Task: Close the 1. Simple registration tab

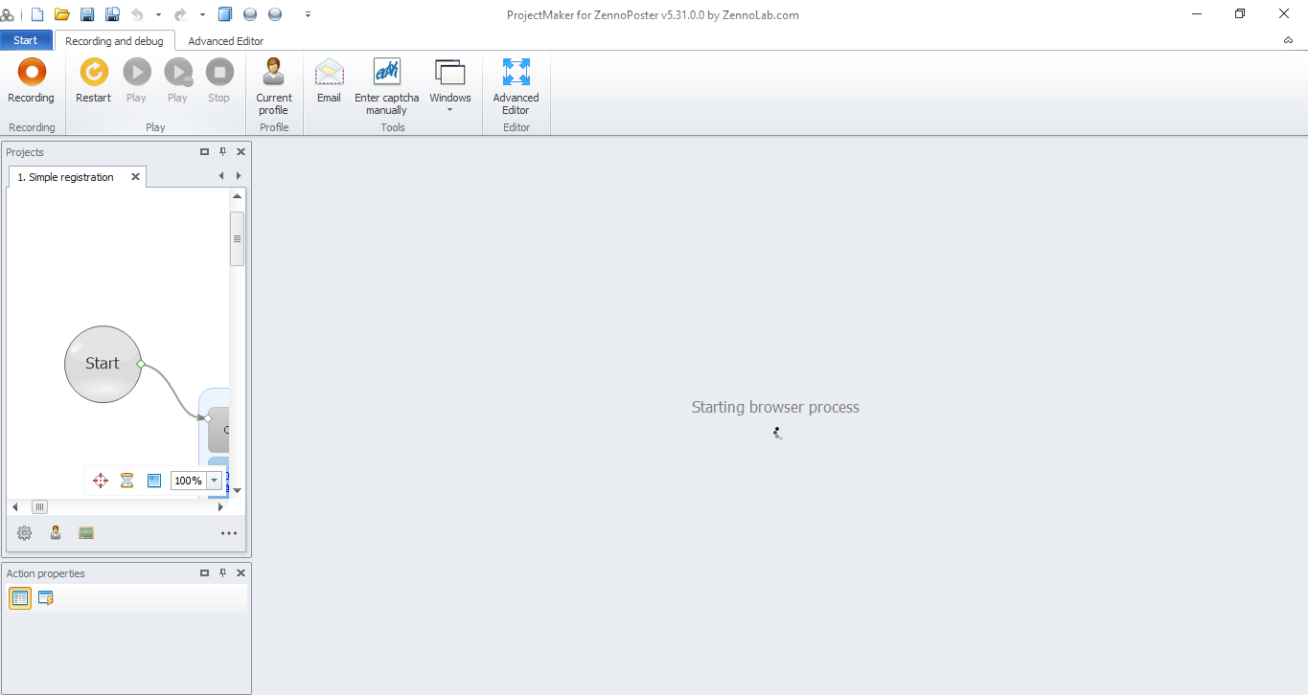Action: click(135, 177)
